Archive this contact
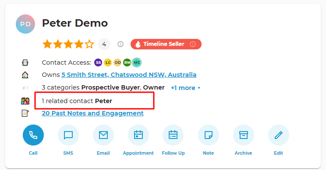326x170 pixels. [x=244, y=135]
